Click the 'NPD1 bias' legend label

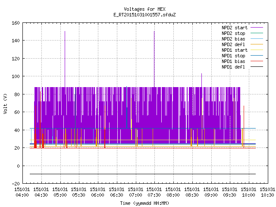pos(233,61)
